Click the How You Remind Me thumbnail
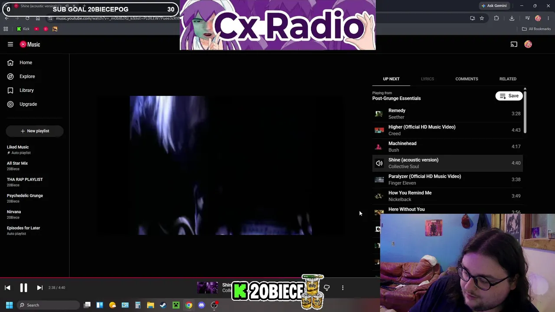 coord(379,196)
